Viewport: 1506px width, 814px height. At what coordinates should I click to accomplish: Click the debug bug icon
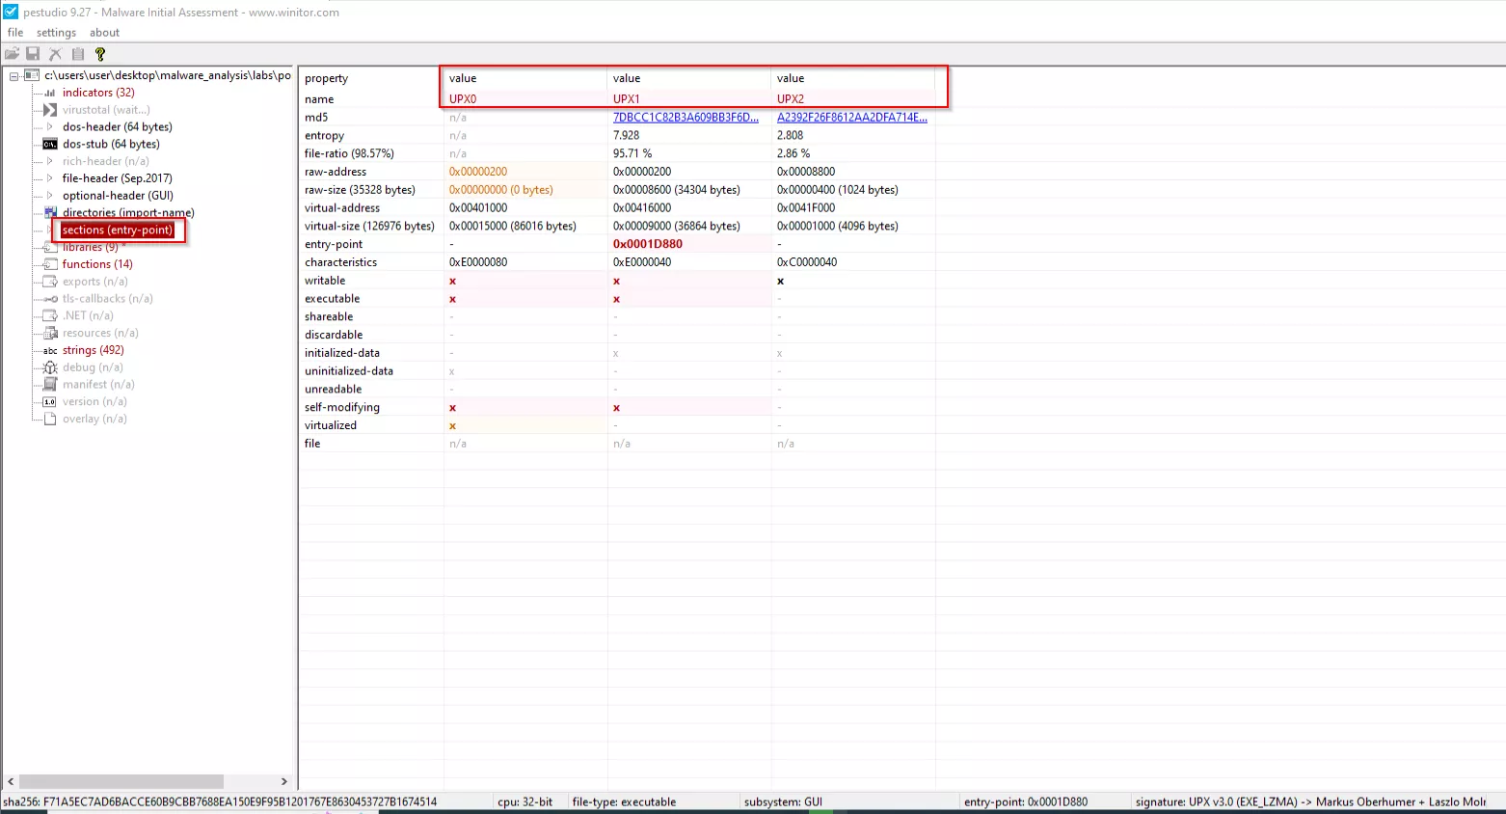pyautogui.click(x=49, y=367)
